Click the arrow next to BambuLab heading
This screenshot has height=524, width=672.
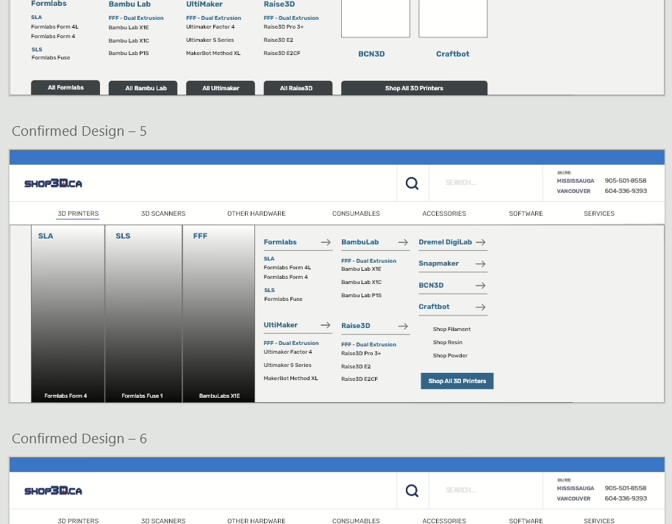coord(403,242)
